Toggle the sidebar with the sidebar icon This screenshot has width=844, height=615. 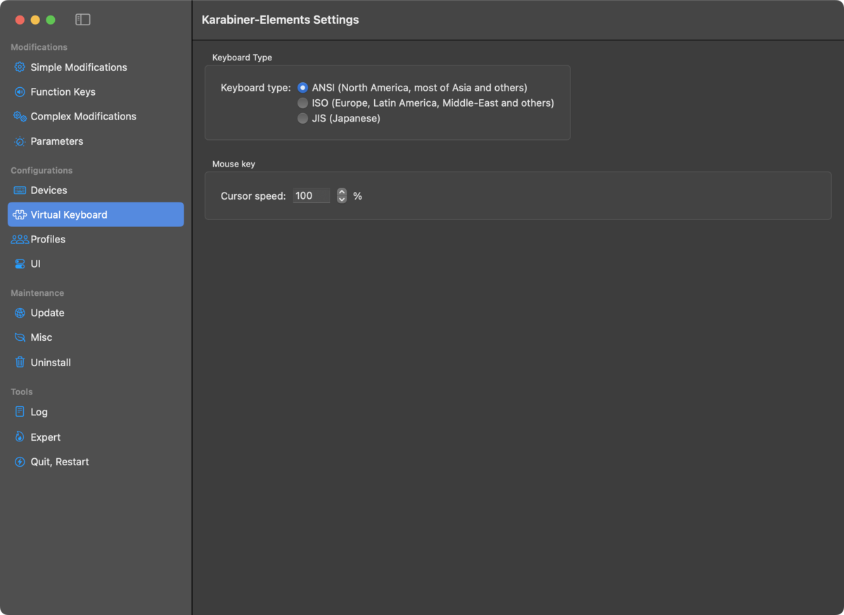click(x=83, y=20)
